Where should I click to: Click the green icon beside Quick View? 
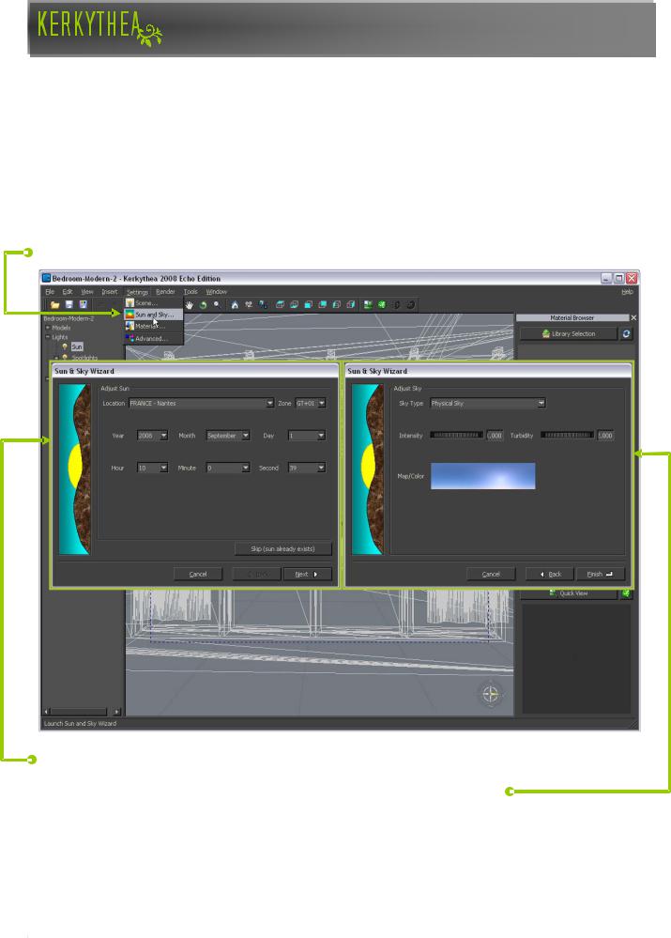626,593
